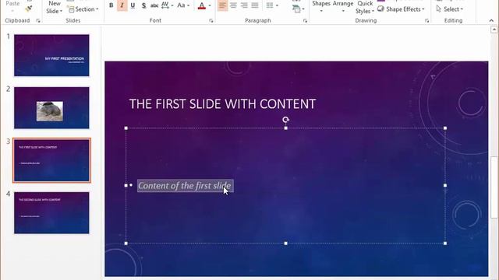
Task: Toggle Italic formatting
Action: click(x=122, y=5)
